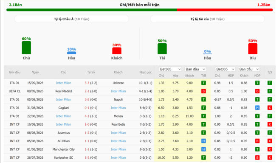Click the Karlsruher SC team name
276x163 pixels.
pos(64,157)
